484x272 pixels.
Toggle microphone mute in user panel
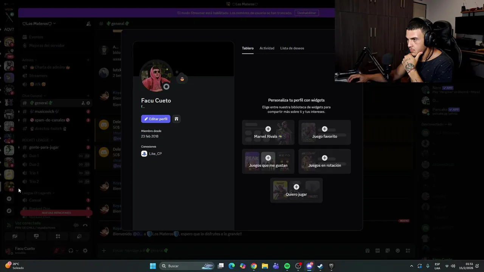point(57,250)
